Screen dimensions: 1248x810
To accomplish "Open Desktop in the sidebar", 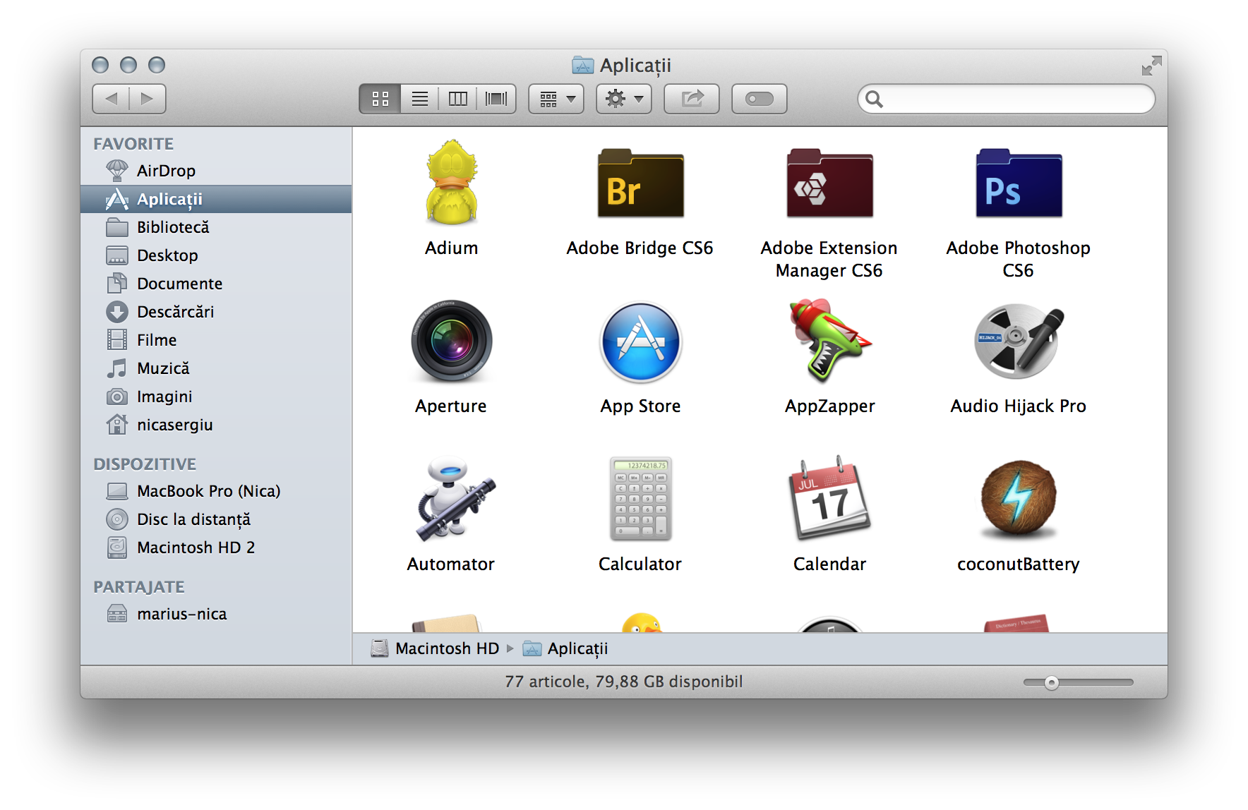I will pyautogui.click(x=216, y=255).
